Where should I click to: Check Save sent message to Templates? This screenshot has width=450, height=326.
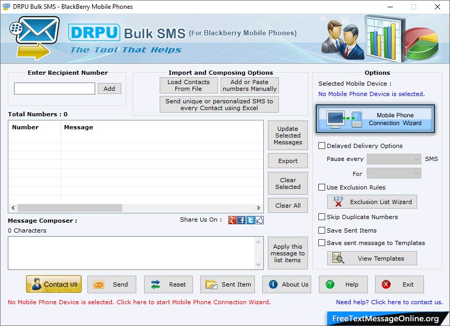click(322, 242)
